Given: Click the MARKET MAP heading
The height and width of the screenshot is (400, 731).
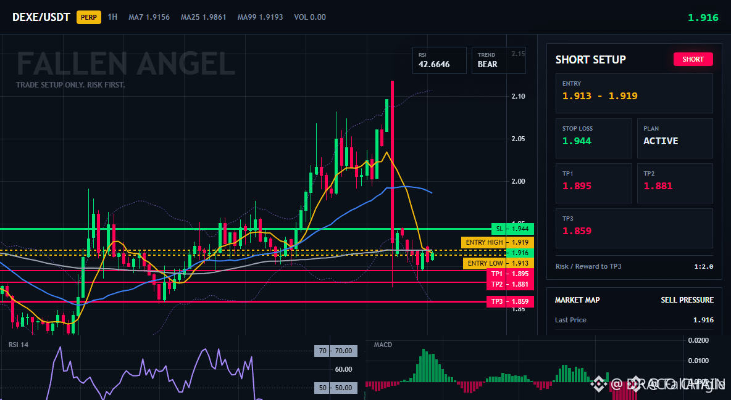Looking at the screenshot, I should (577, 300).
